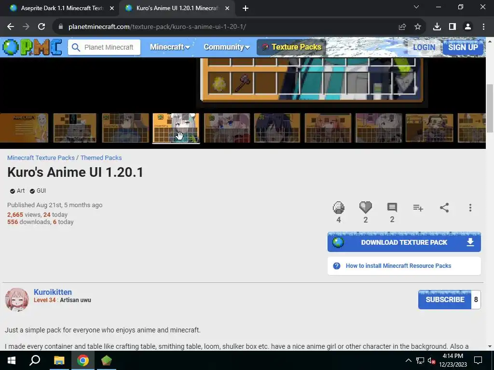Click the SIGN UP button

463,48
